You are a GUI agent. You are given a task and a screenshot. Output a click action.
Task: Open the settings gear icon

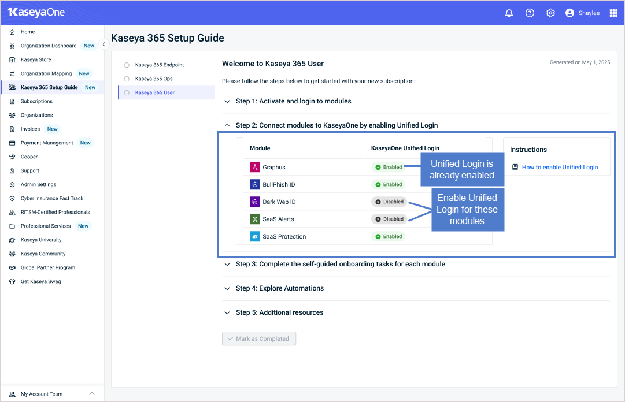[x=550, y=13]
